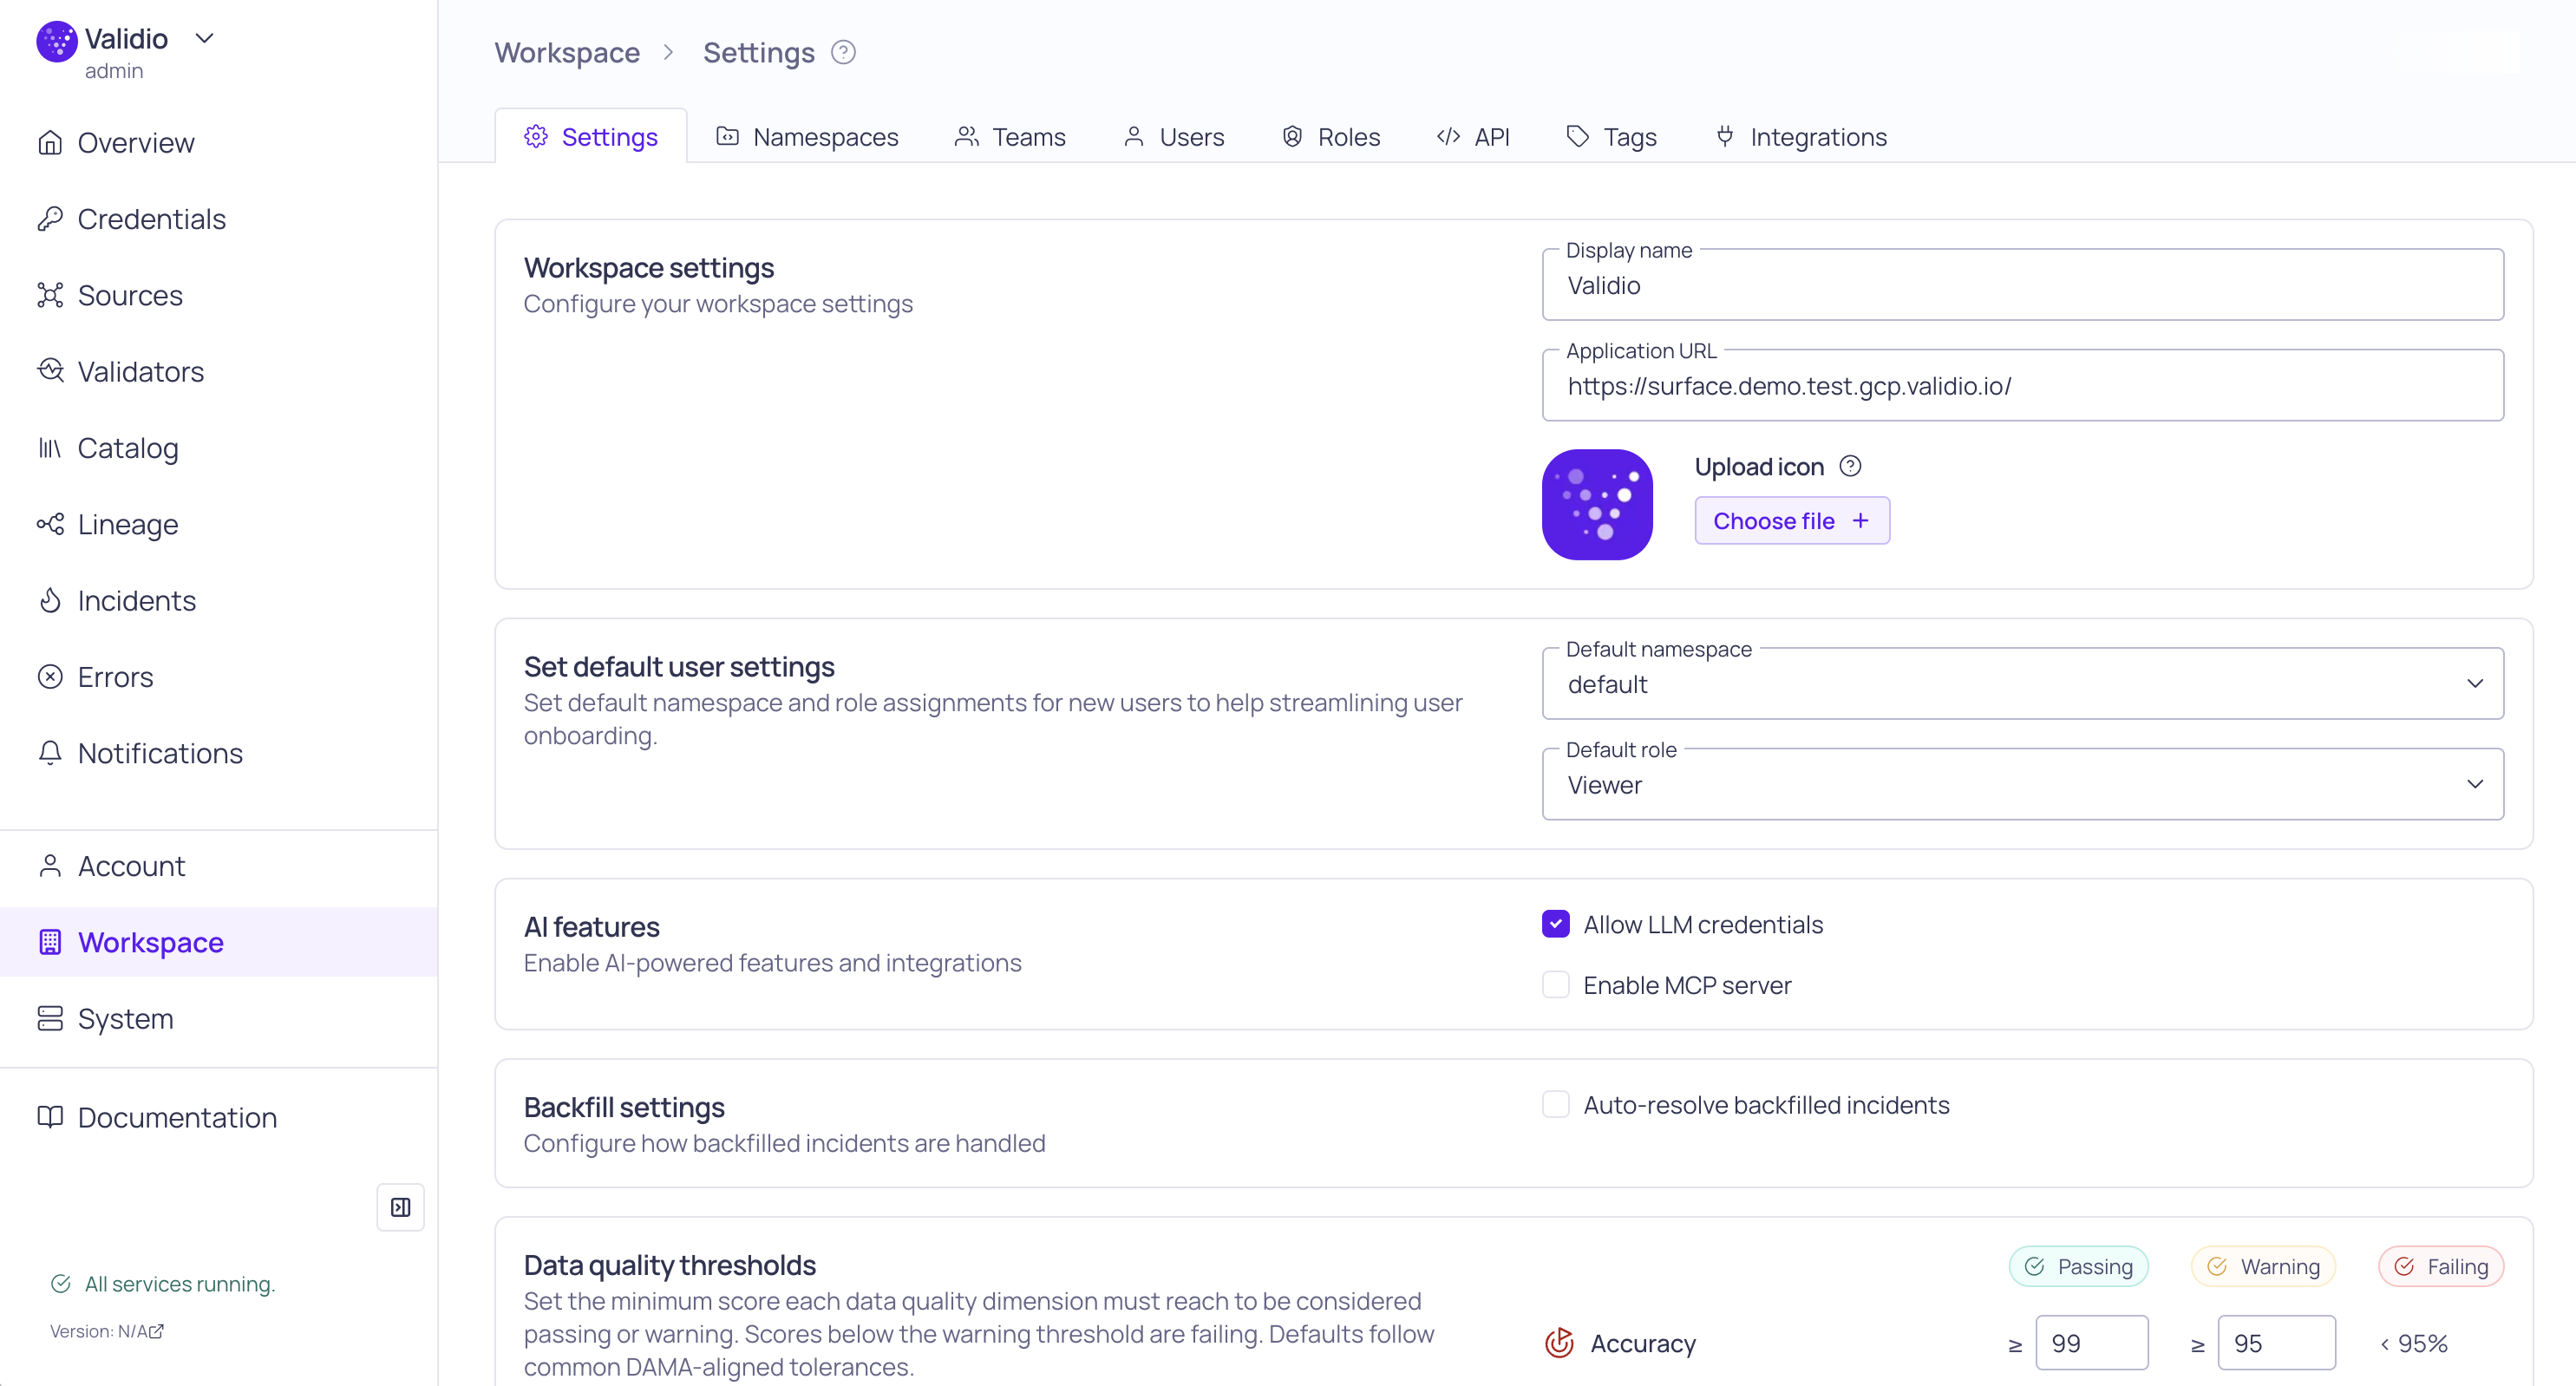Click the Workspace breadcrumb link
Screen dimensions: 2576x1386
(x=567, y=52)
